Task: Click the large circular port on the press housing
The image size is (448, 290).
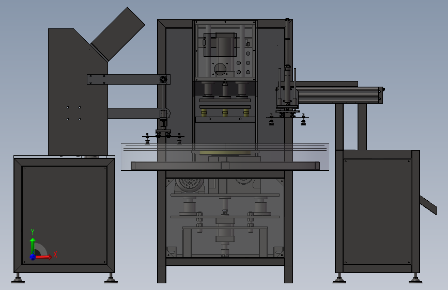Action: tap(220, 69)
